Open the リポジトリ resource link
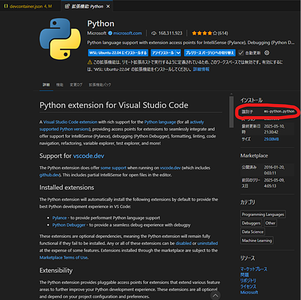The width and height of the screenshot is (301, 300). [248, 281]
